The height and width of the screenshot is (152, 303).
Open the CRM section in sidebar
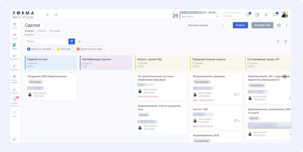click(15, 46)
